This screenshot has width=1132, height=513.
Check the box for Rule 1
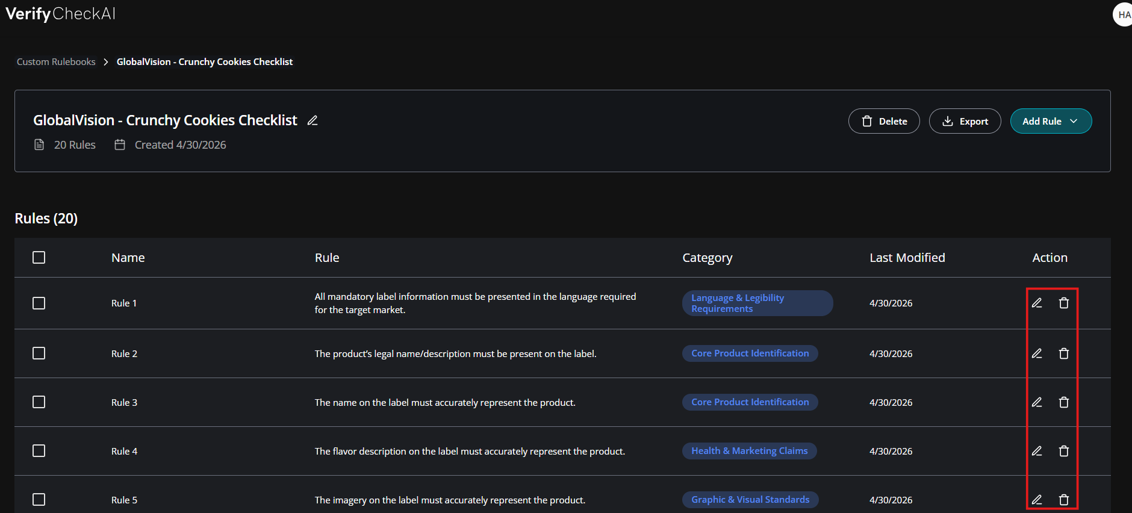coord(39,303)
